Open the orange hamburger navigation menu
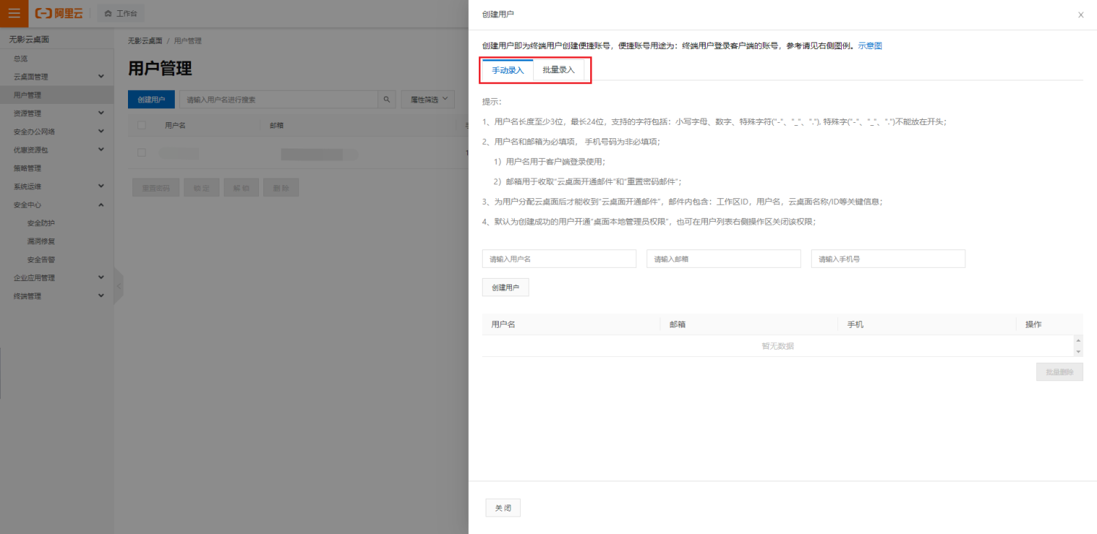 point(14,13)
